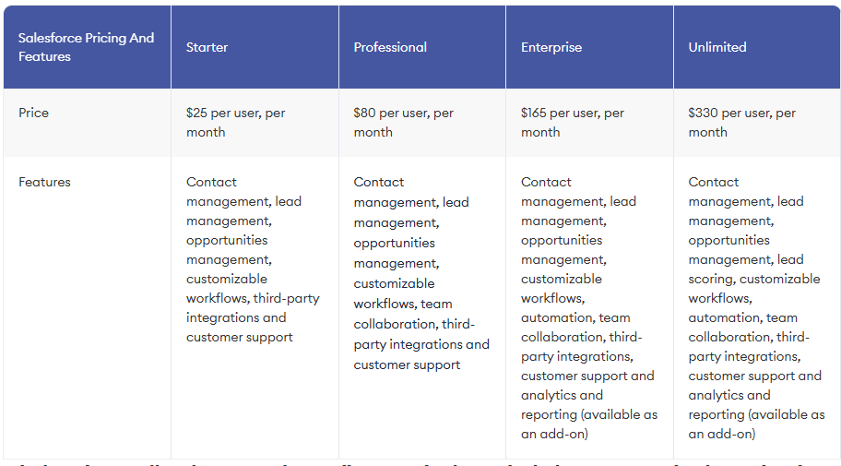Select the $330 per user price cell
The height and width of the screenshot is (466, 841).
pos(741,122)
